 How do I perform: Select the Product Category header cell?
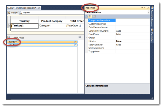[52, 21]
